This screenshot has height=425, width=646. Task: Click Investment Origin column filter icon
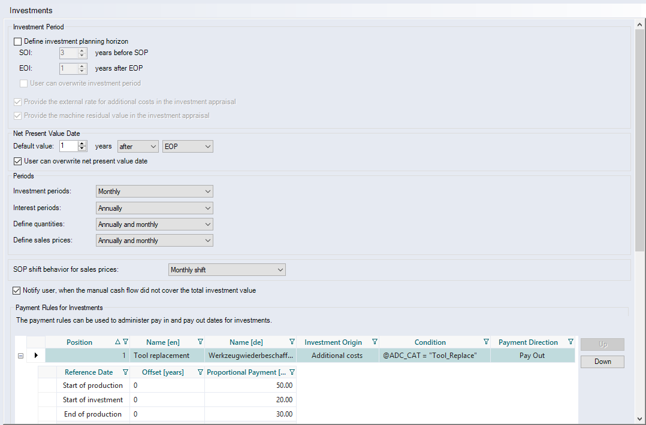[375, 342]
